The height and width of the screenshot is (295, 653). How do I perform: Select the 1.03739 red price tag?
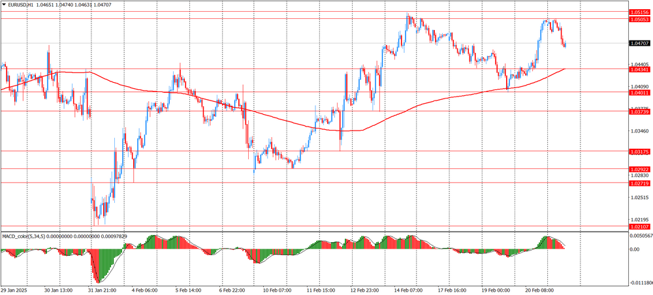639,112
